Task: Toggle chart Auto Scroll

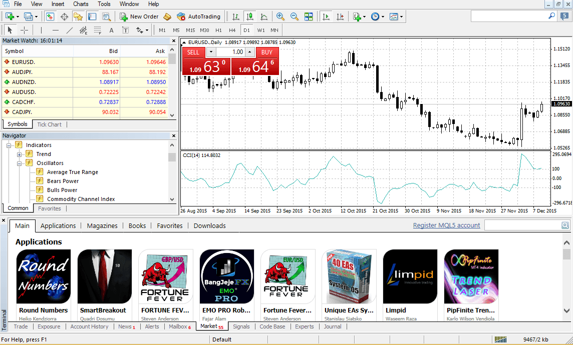Action: (326, 16)
